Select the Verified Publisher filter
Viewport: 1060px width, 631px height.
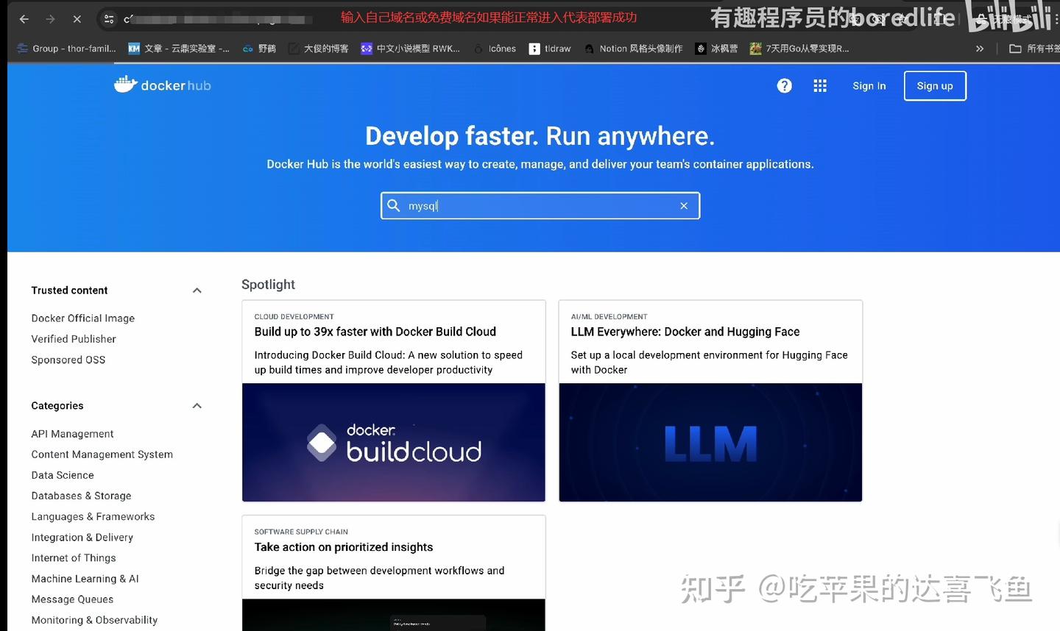(x=74, y=338)
